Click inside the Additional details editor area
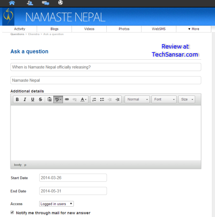The width and height of the screenshot is (215, 217). click(x=106, y=133)
